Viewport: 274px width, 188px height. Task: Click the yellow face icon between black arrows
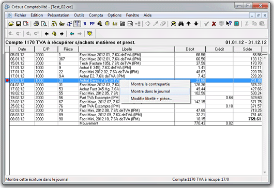pyautogui.click(x=54, y=34)
